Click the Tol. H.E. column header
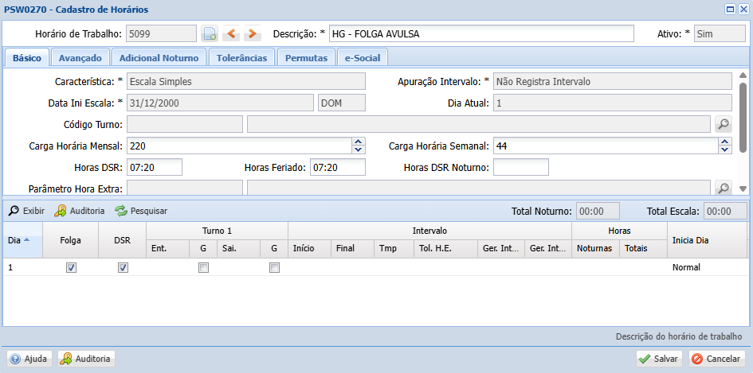This screenshot has width=753, height=373. coord(445,248)
